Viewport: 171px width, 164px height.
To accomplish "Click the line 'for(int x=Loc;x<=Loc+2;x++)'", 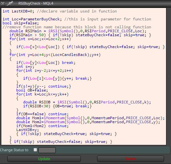I will point(40,39).
